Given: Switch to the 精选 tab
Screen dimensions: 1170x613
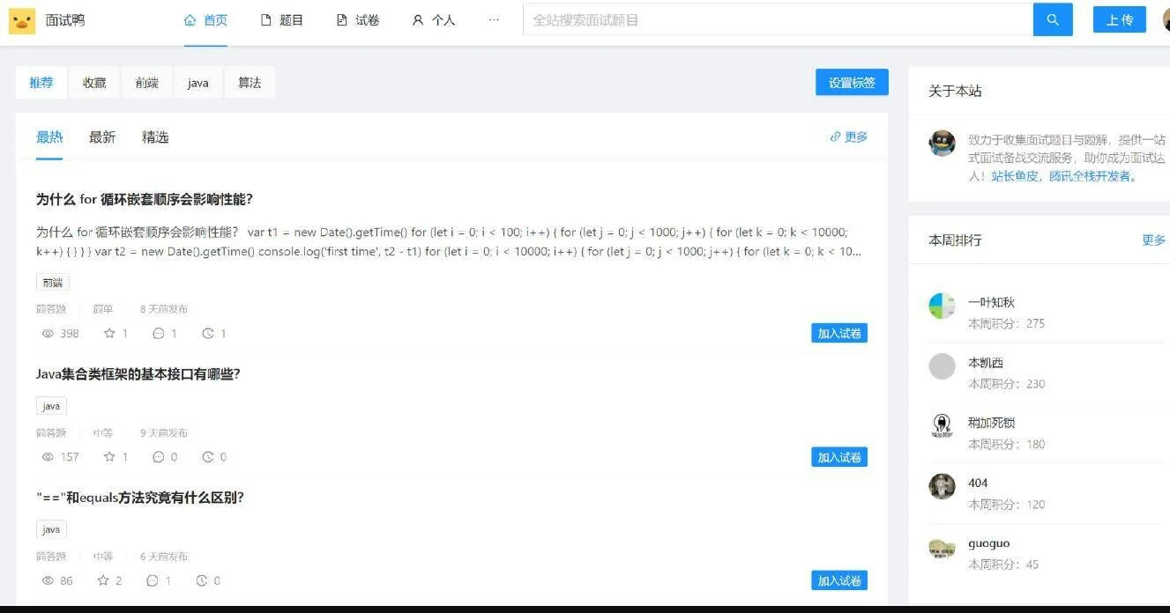Looking at the screenshot, I should [154, 137].
